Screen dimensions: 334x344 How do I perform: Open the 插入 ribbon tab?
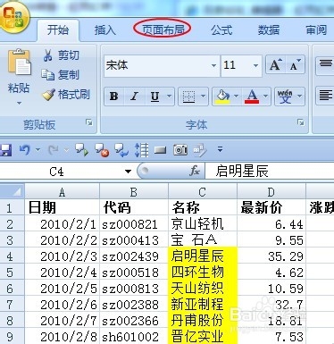(x=105, y=30)
